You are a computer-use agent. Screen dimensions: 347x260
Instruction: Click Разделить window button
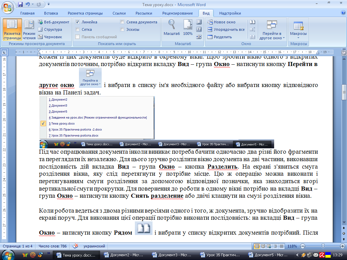tap(220, 37)
